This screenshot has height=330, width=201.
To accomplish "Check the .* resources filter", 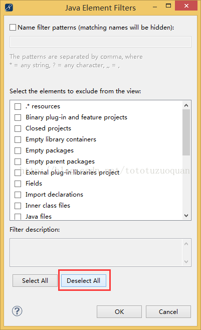I will pyautogui.click(x=18, y=106).
